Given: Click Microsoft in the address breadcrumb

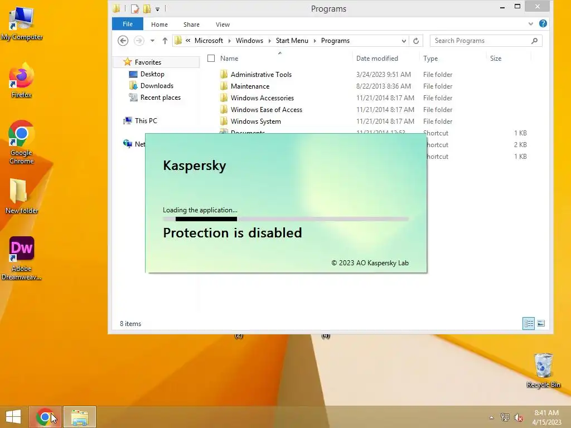Looking at the screenshot, I should [209, 41].
